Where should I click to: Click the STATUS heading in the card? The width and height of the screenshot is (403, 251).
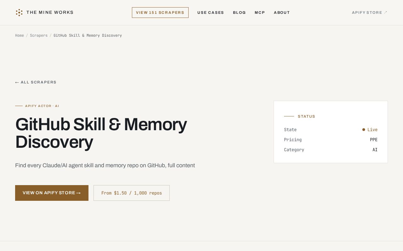point(306,116)
